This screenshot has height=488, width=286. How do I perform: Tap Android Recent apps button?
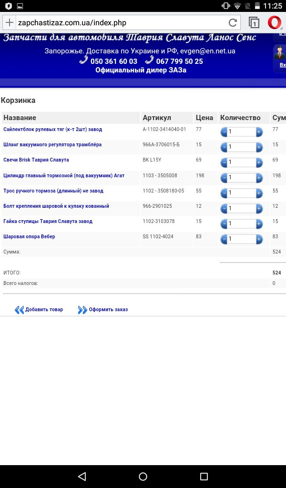pos(204,476)
